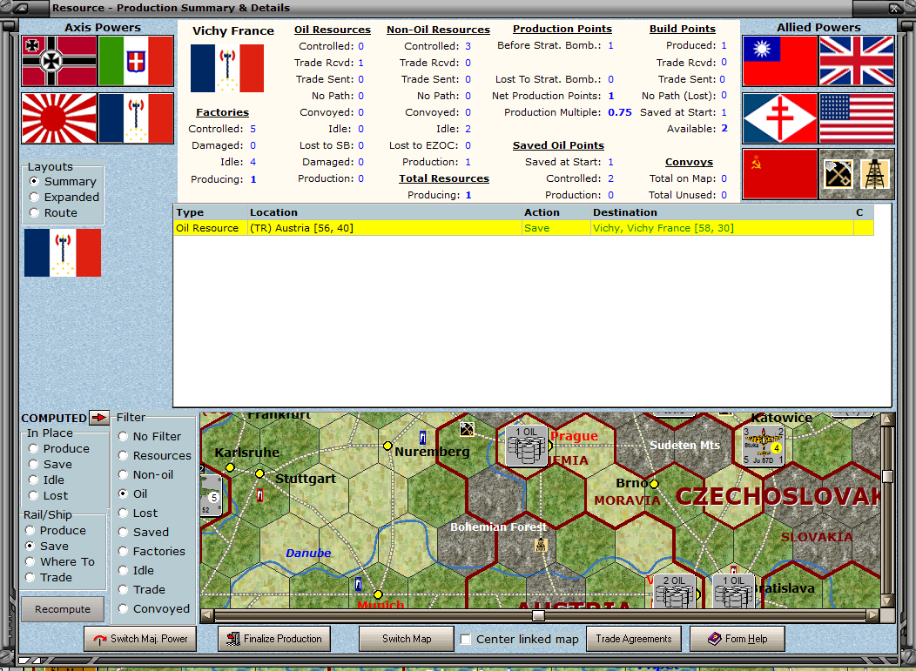Click the Saved Oil Points heading
Screen dimensions: 916x671
click(558, 145)
